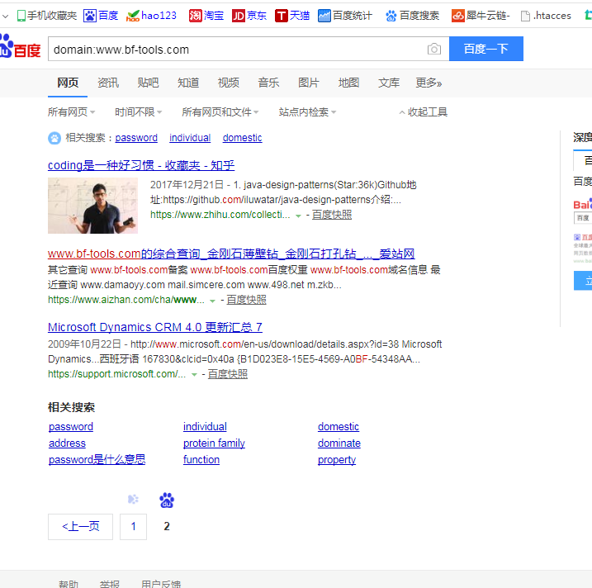Open the 所有网页和文件 file type dropdown
592x588 pixels.
220,112
